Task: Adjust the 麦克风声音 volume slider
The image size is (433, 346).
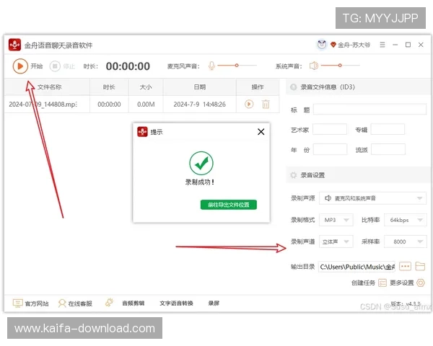Action: (237, 66)
